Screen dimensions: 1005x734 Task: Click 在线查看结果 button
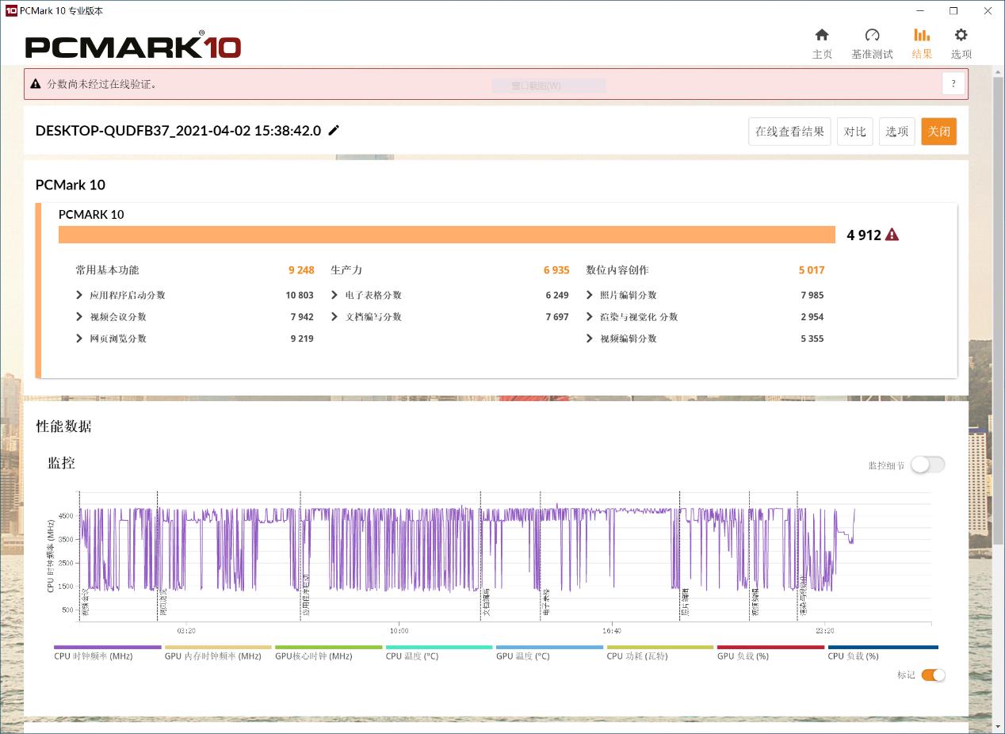pyautogui.click(x=789, y=132)
